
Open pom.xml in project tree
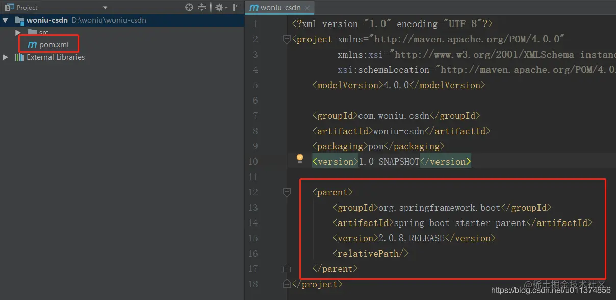[54, 45]
